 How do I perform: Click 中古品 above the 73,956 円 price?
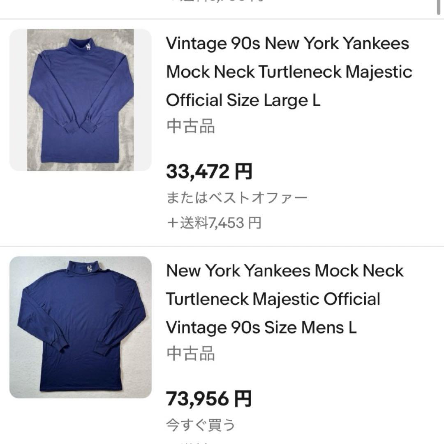click(x=191, y=354)
